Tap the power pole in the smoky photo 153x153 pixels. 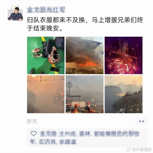(x=69, y=89)
